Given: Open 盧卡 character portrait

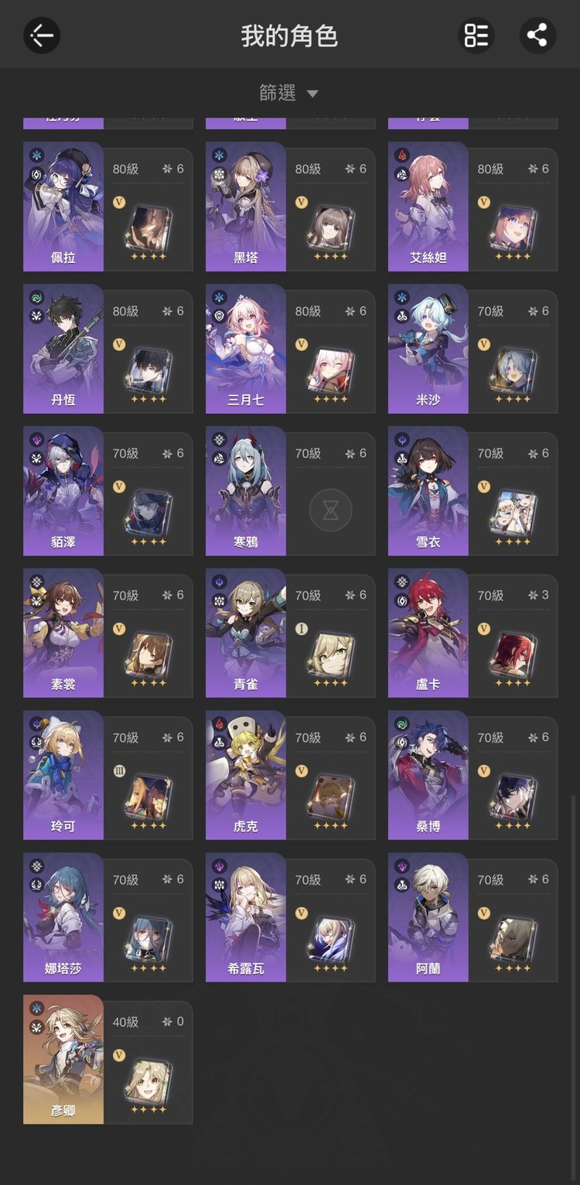Looking at the screenshot, I should pos(428,633).
